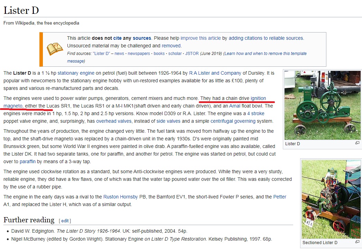Click the question-mark book icon in notice box

tap(55, 49)
